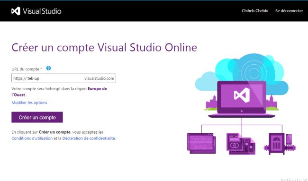The width and height of the screenshot is (308, 181).
Task: Click the page heading Créer un compte Visual Studio Online
Action: tap(104, 47)
